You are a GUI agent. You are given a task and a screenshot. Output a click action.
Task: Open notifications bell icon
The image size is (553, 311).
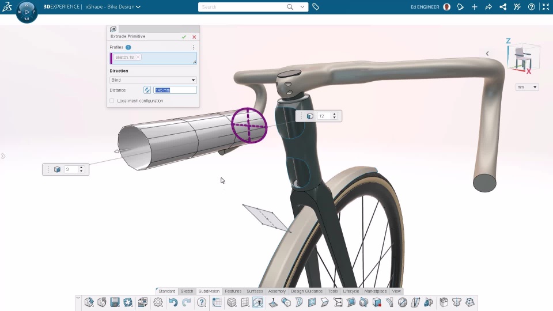[x=460, y=7]
